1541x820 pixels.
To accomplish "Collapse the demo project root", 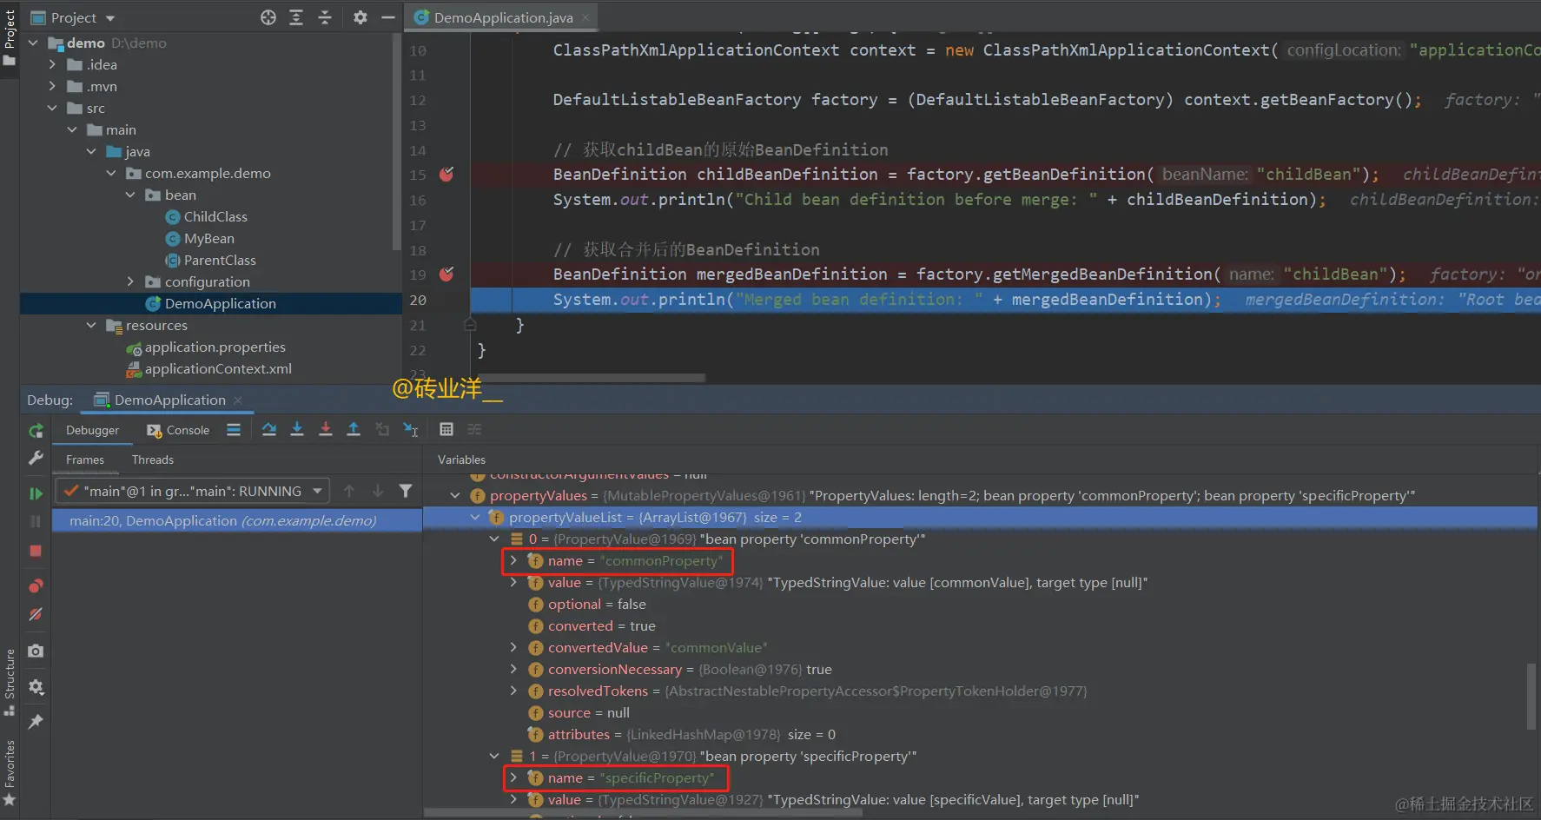I will click(34, 43).
